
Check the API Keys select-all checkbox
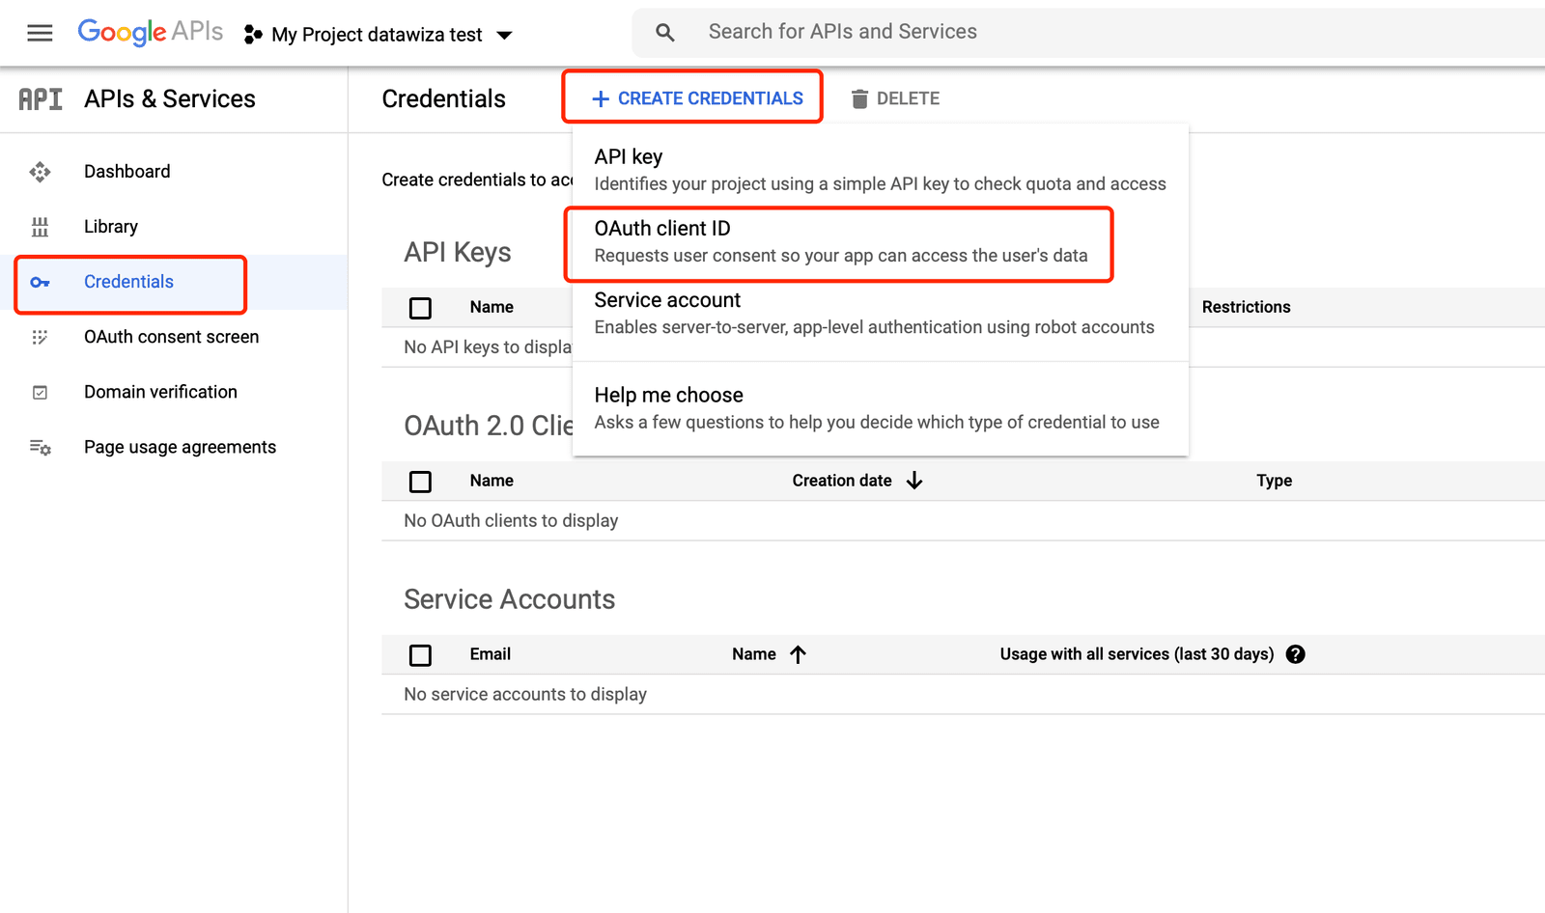(x=420, y=308)
